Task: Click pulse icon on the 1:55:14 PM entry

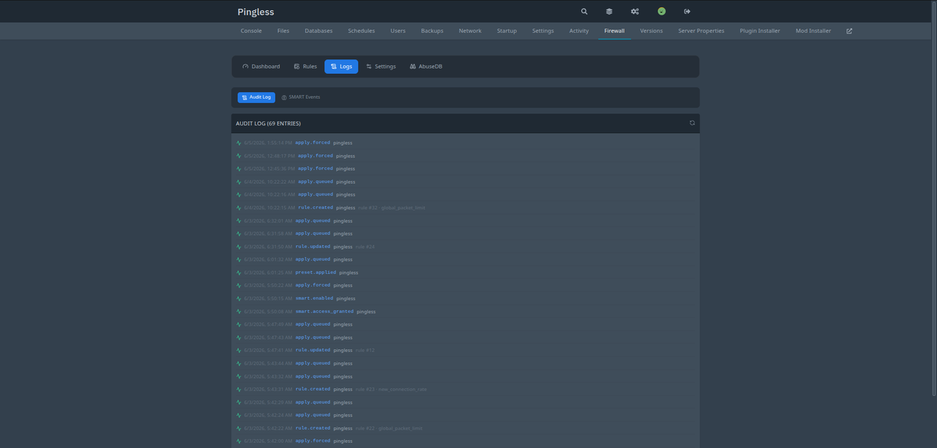Action: tap(239, 143)
